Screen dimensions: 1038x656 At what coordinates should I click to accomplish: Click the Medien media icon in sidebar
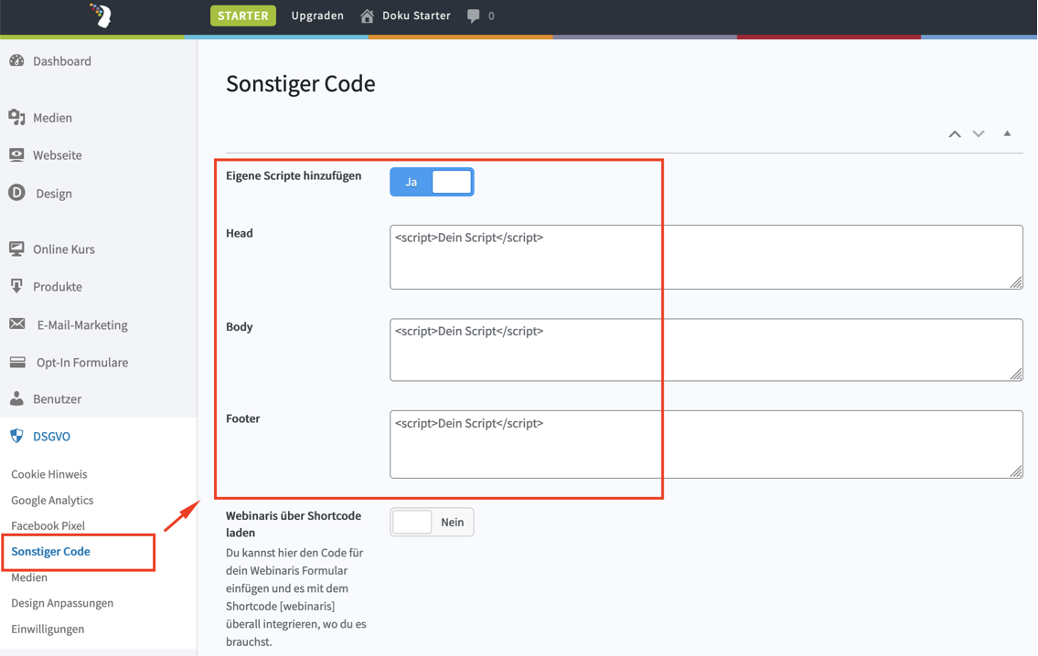pos(16,118)
